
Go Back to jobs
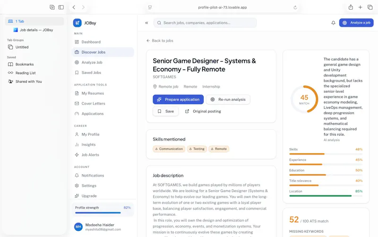(x=160, y=41)
